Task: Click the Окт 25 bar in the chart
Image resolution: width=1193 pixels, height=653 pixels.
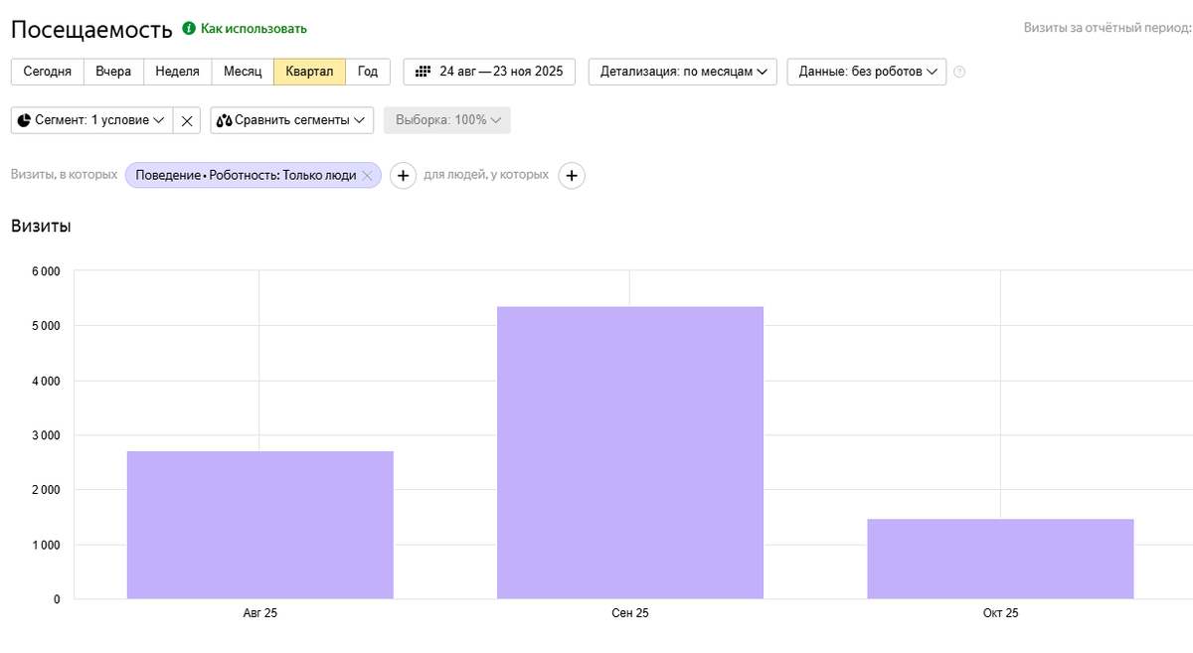Action: (x=1000, y=559)
